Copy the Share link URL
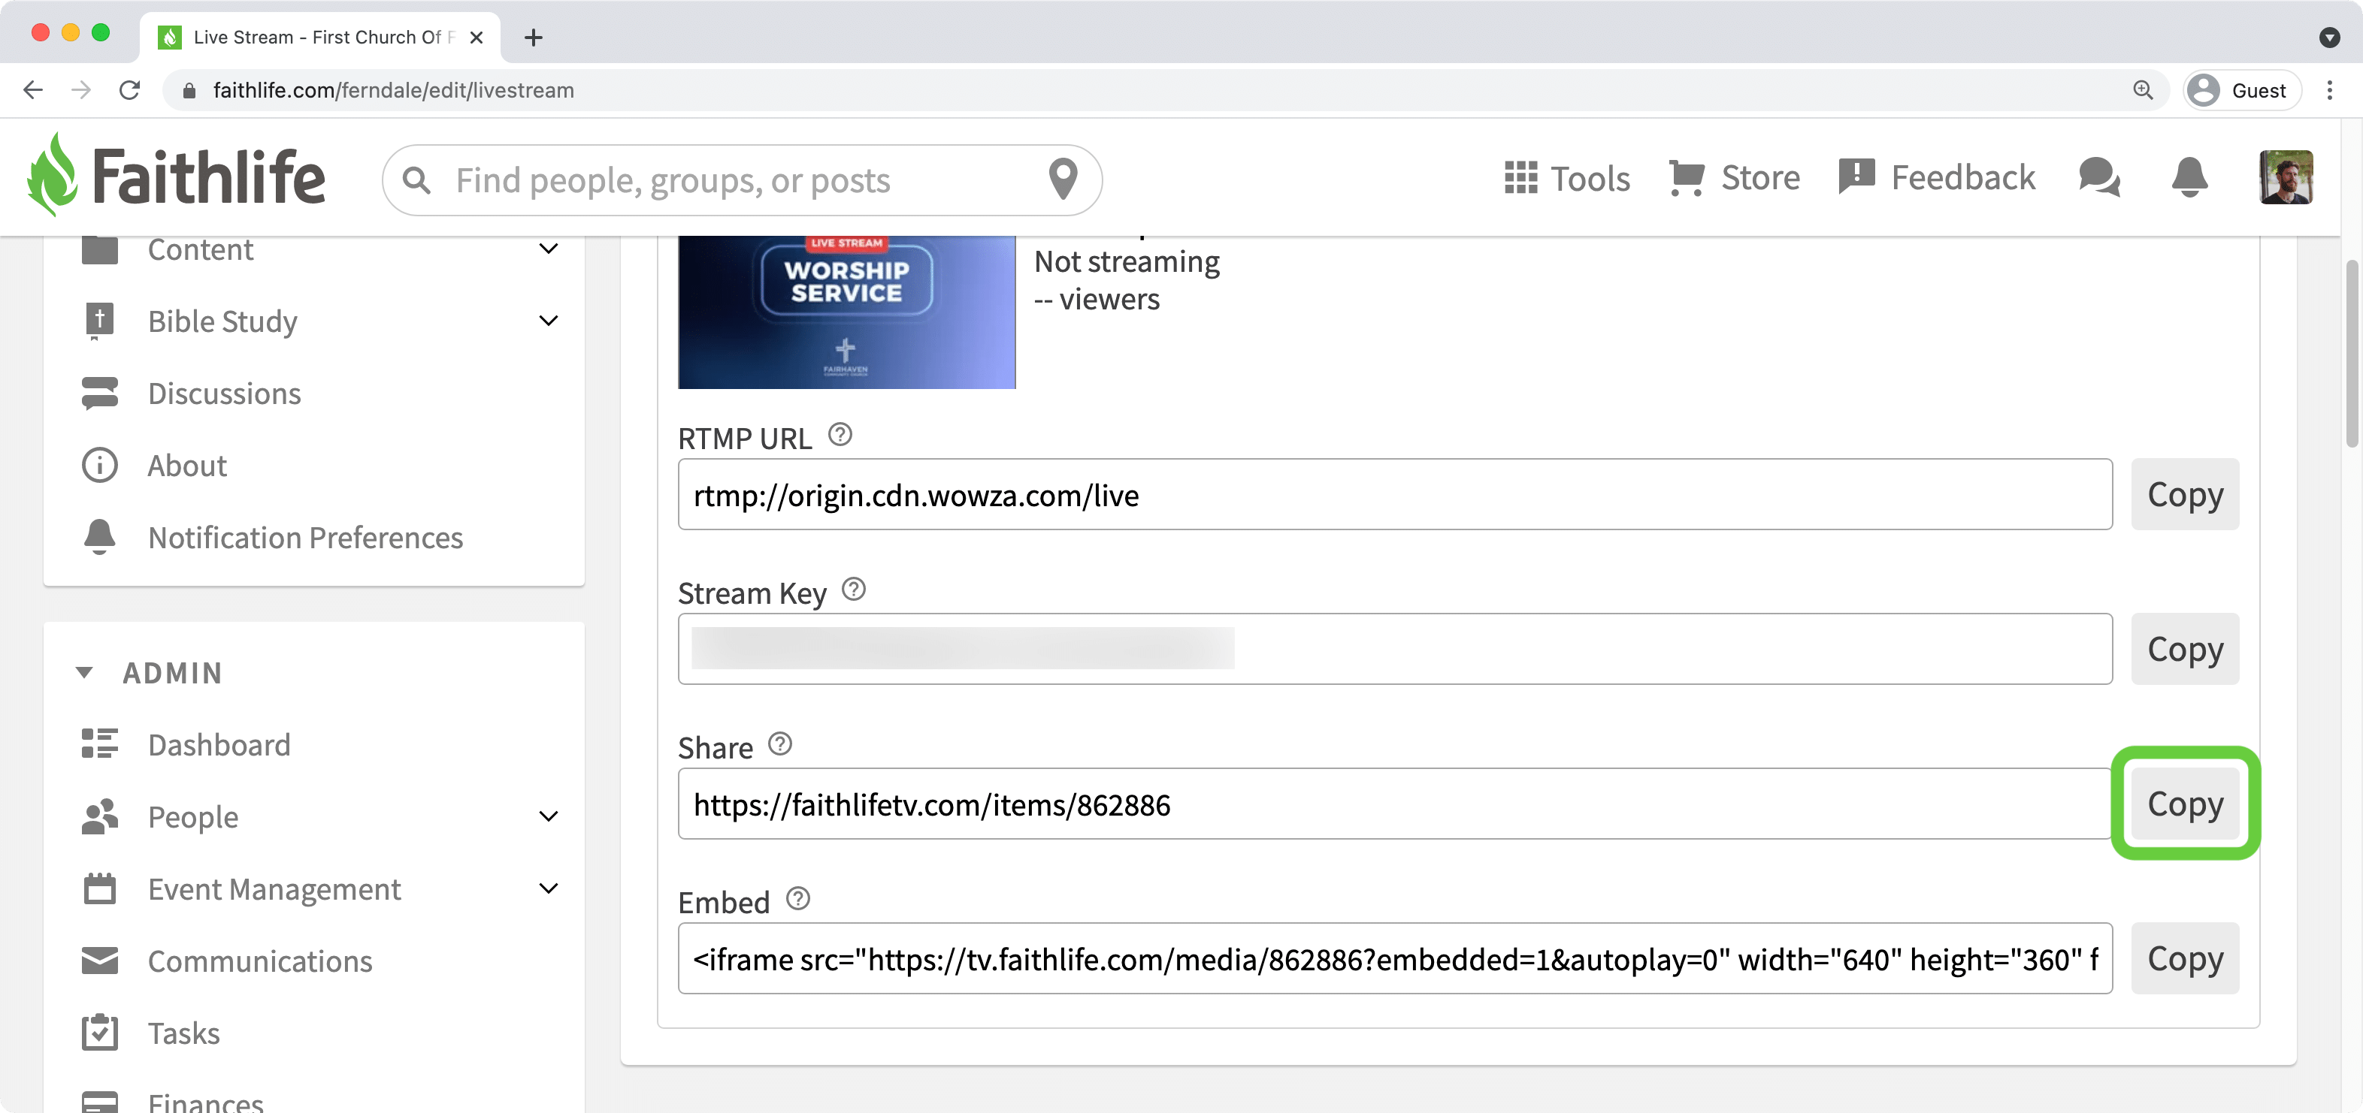The image size is (2363, 1113). 2184,804
